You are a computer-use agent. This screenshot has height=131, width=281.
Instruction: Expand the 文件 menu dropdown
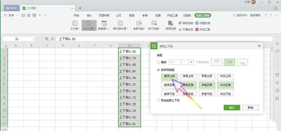pos(11,15)
